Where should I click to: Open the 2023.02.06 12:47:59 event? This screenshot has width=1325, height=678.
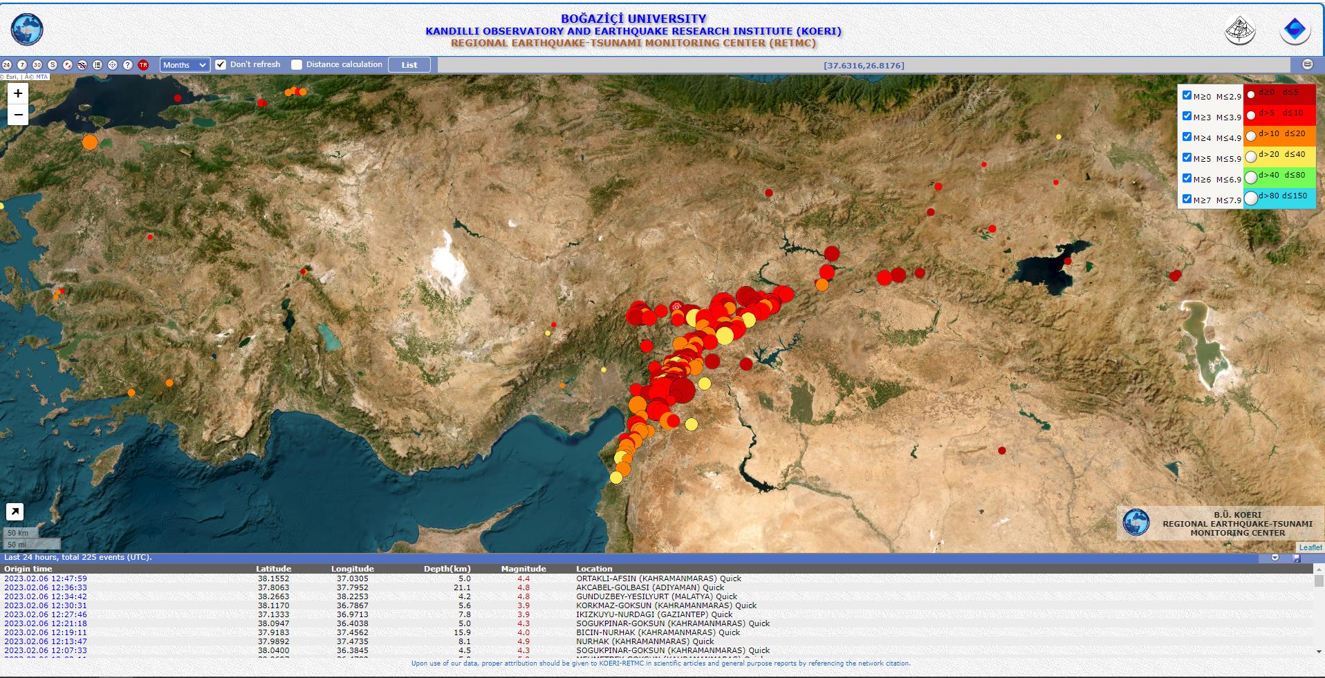click(46, 578)
